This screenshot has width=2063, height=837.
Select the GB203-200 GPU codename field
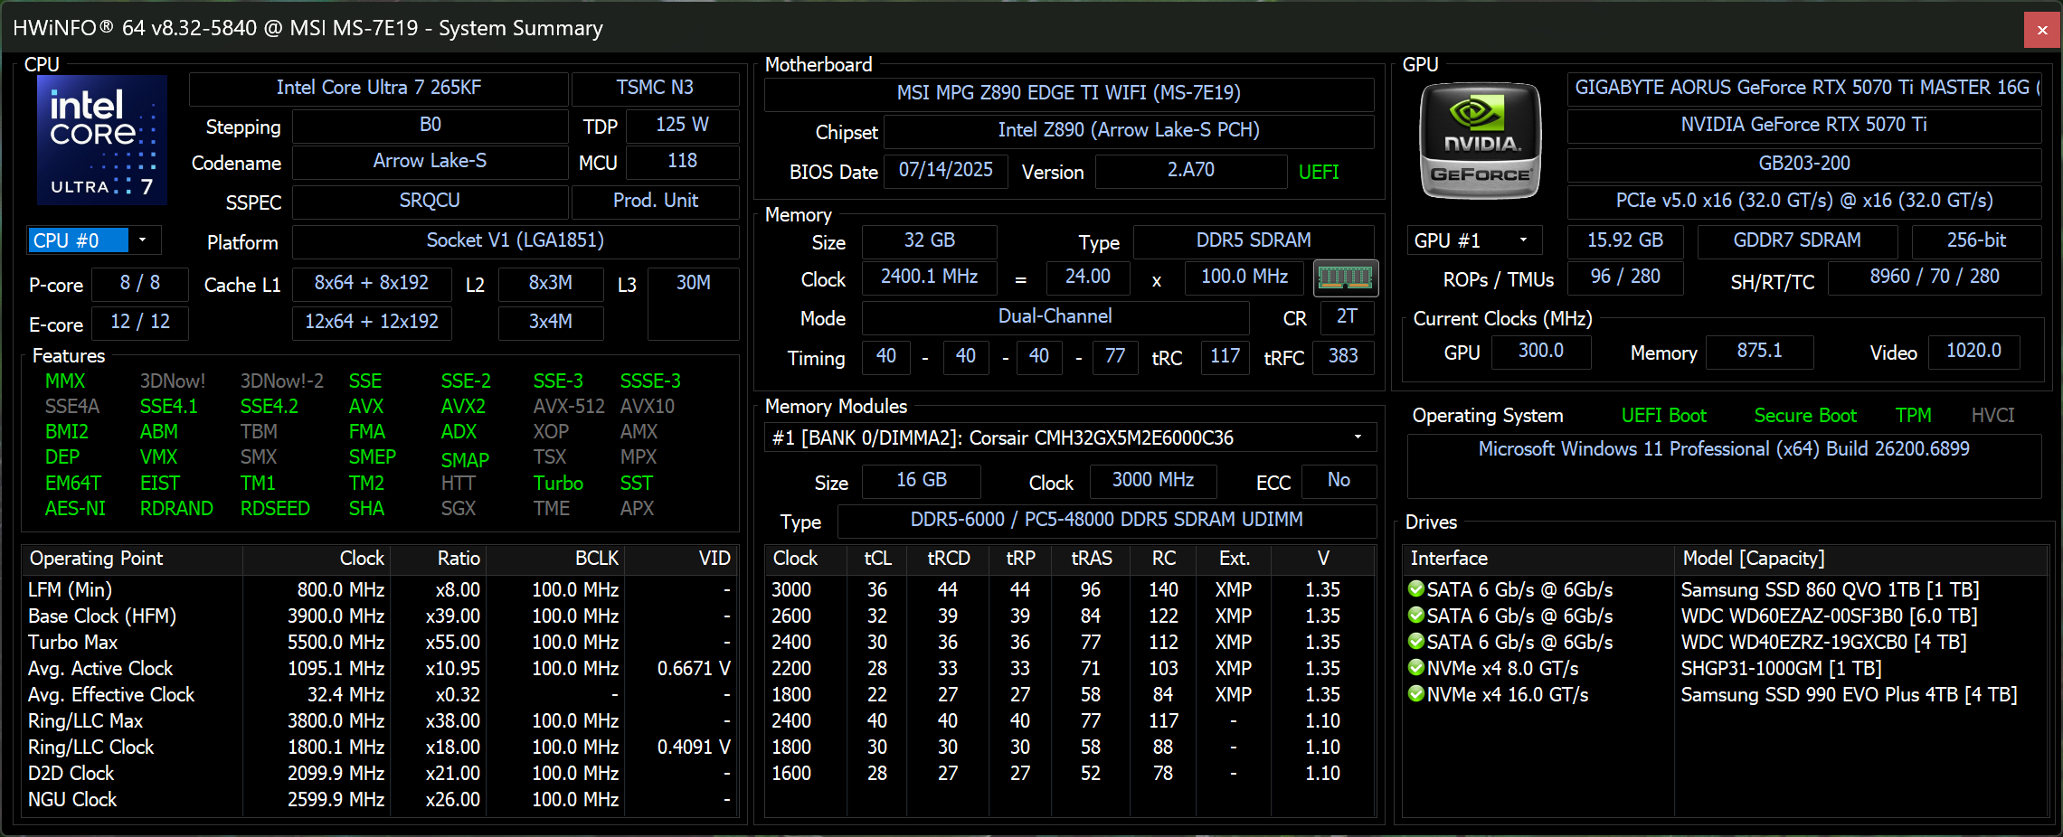[x=1804, y=164]
